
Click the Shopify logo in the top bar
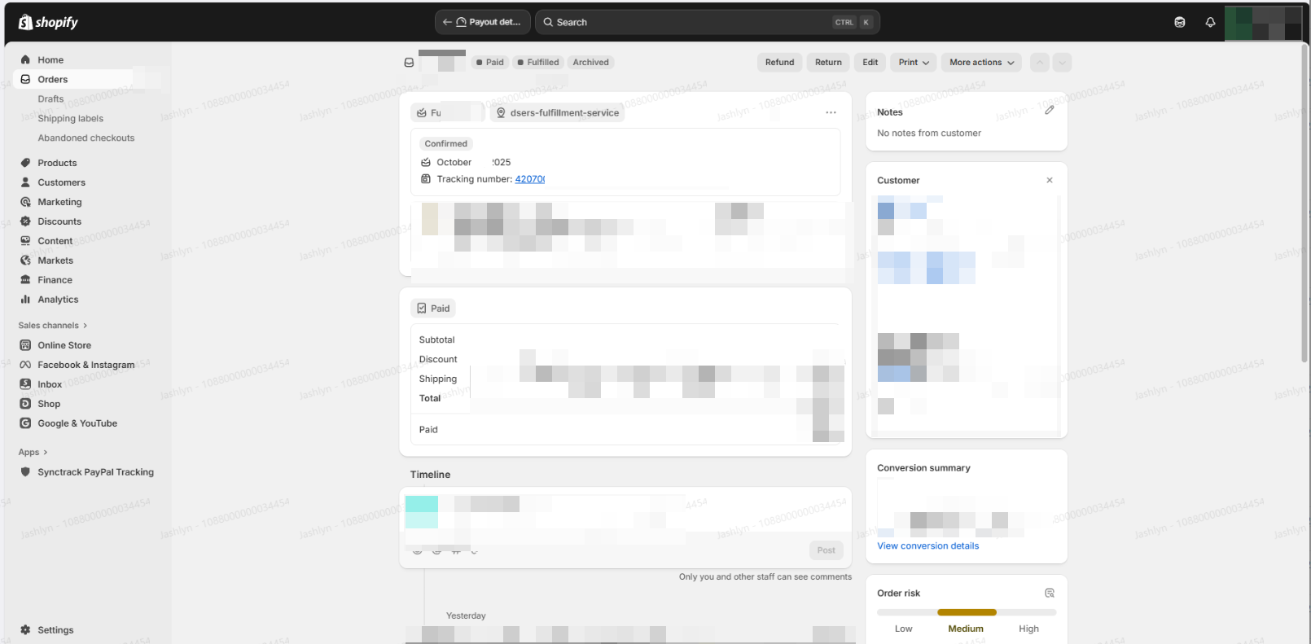point(48,22)
